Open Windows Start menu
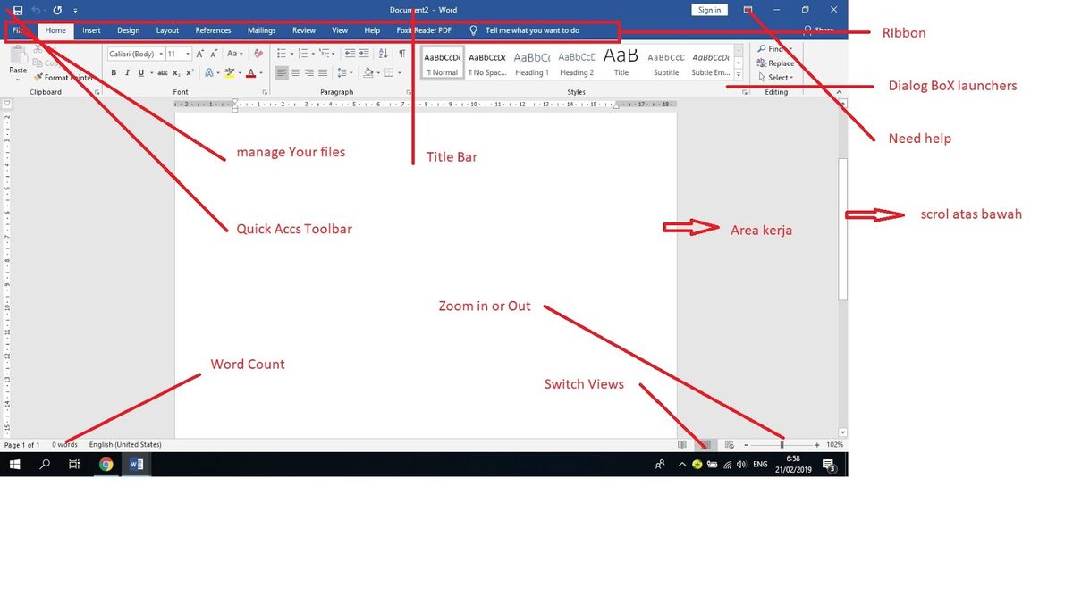 (x=14, y=464)
